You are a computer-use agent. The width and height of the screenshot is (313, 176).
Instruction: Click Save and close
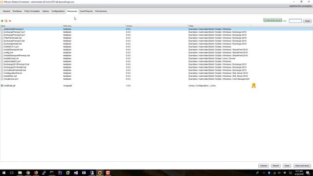pyautogui.click(x=302, y=166)
